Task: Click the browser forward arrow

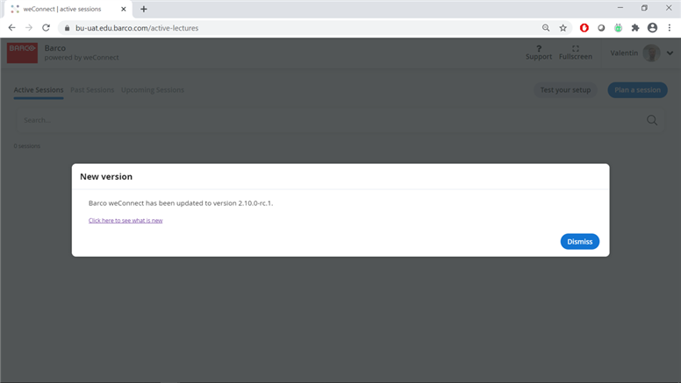Action: (x=29, y=28)
